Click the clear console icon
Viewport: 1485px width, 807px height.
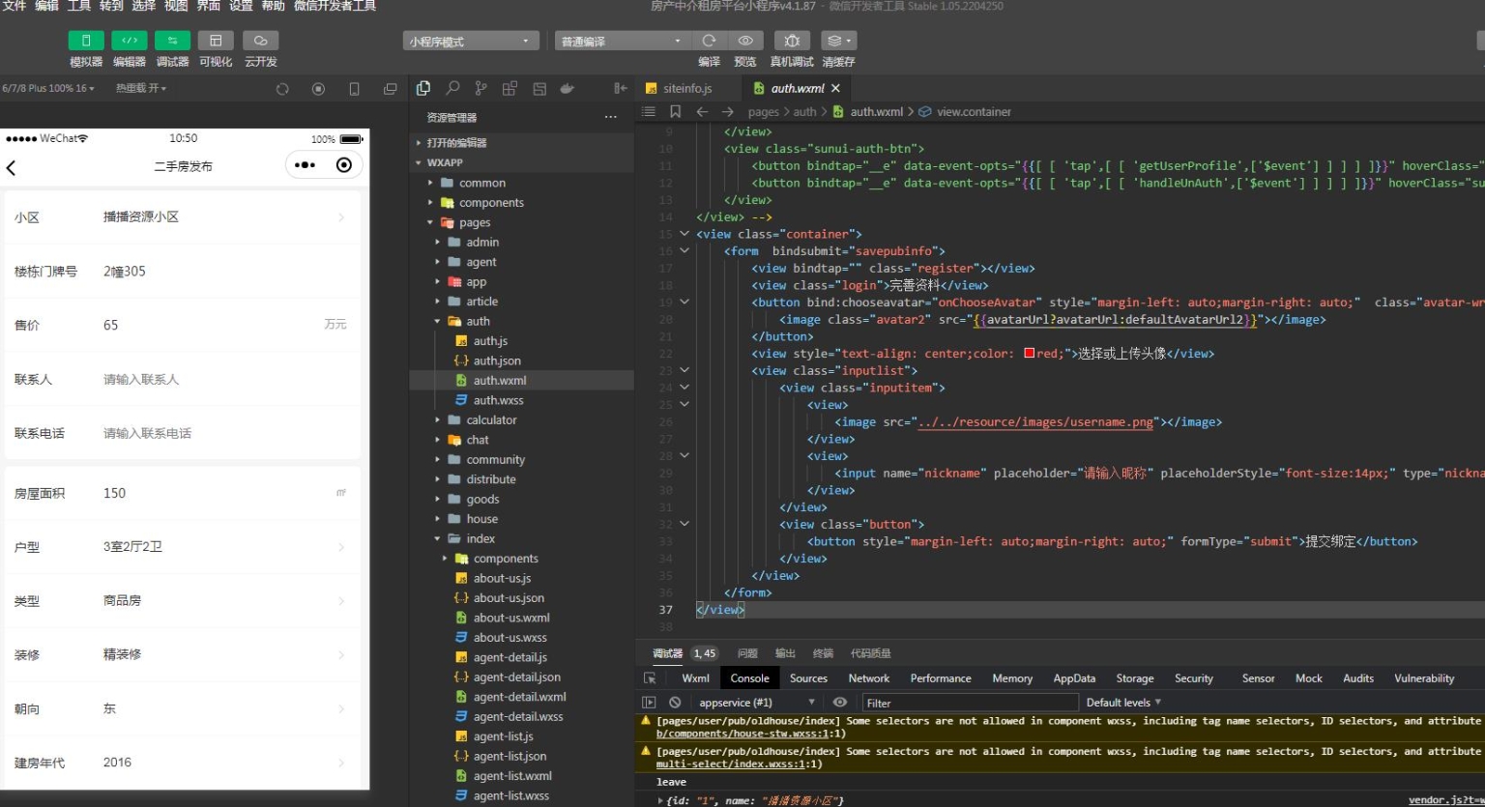675,703
